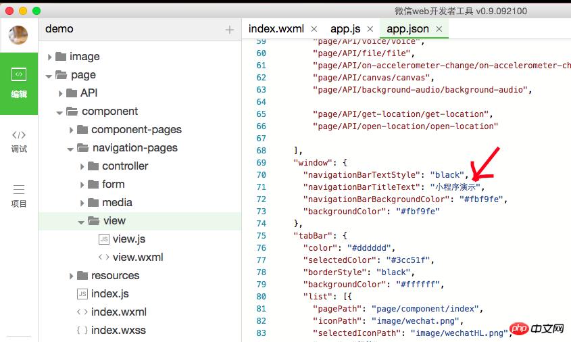Close the app.json tab

(x=439, y=29)
